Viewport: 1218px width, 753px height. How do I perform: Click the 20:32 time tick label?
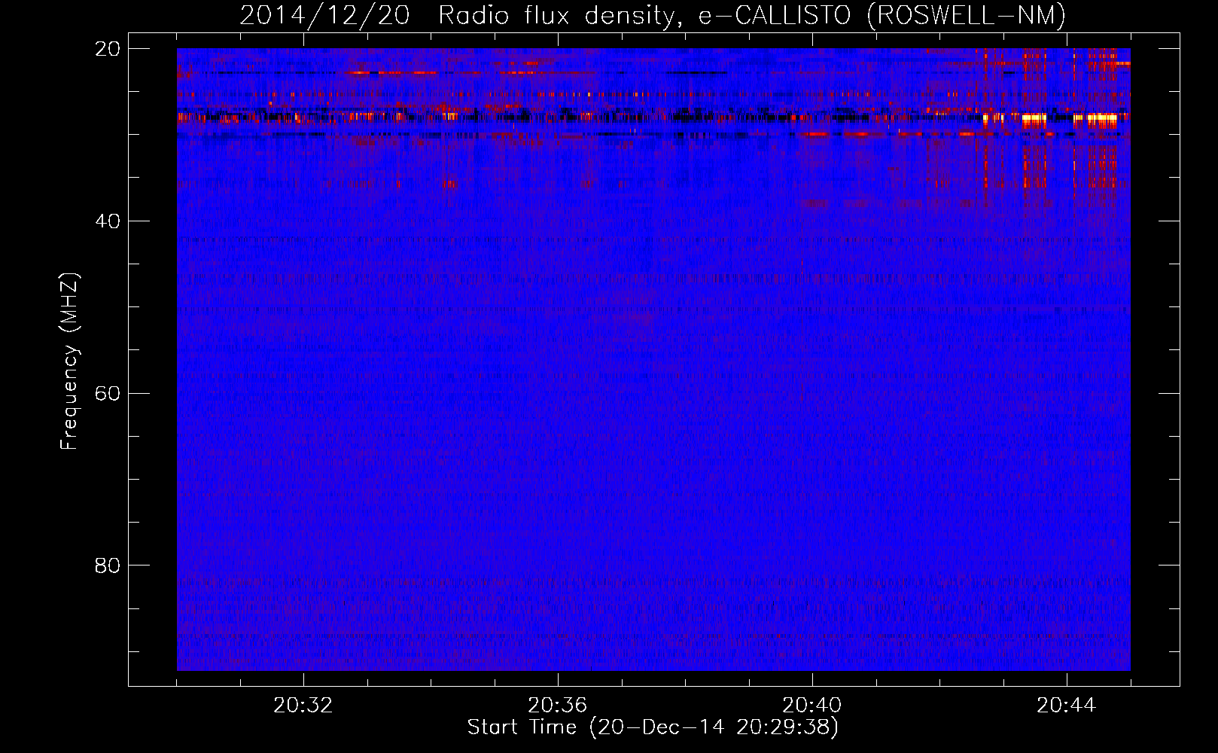[x=303, y=706]
